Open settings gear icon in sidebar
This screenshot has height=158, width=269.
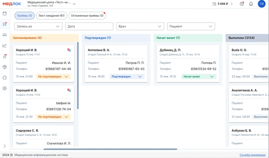point(5,88)
